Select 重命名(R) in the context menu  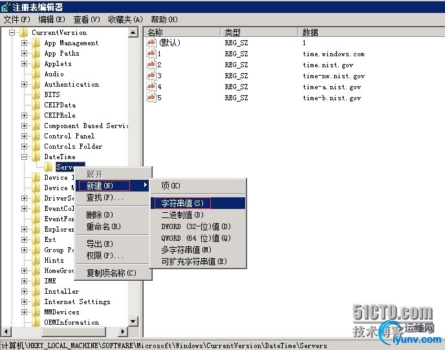pos(113,226)
